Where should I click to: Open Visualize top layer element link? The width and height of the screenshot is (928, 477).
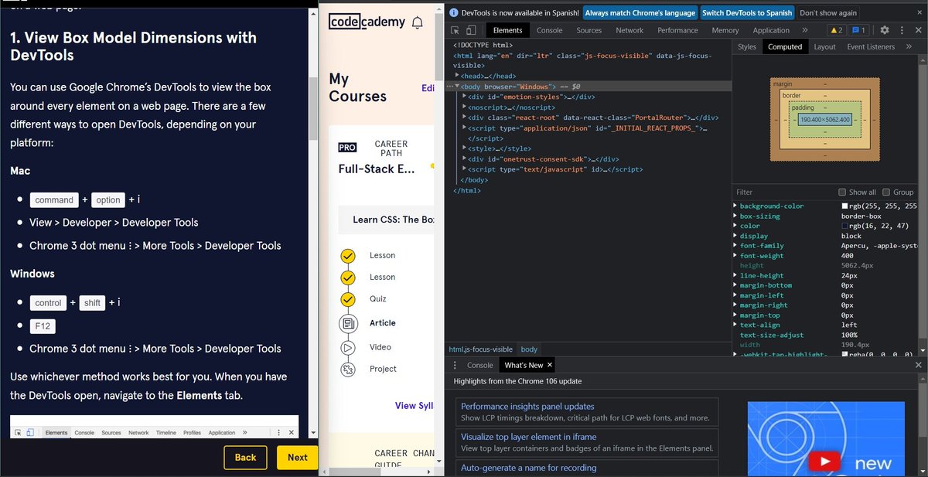[x=529, y=437]
